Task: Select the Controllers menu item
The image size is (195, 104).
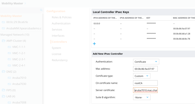Action: pos(59,42)
